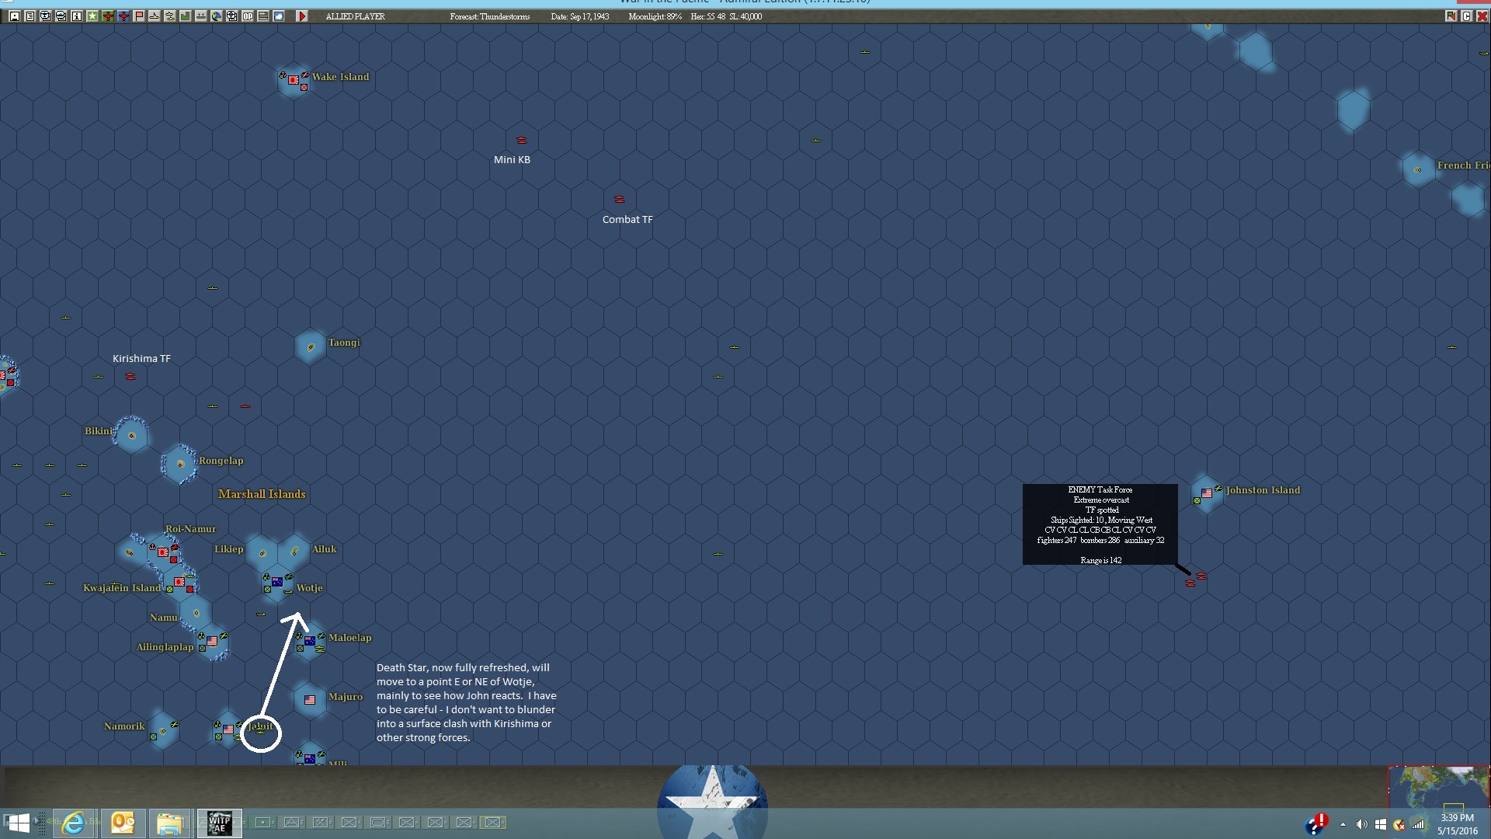1491x839 pixels.
Task: Toggle the highlighted rightmost unit filter button
Action: click(x=492, y=822)
